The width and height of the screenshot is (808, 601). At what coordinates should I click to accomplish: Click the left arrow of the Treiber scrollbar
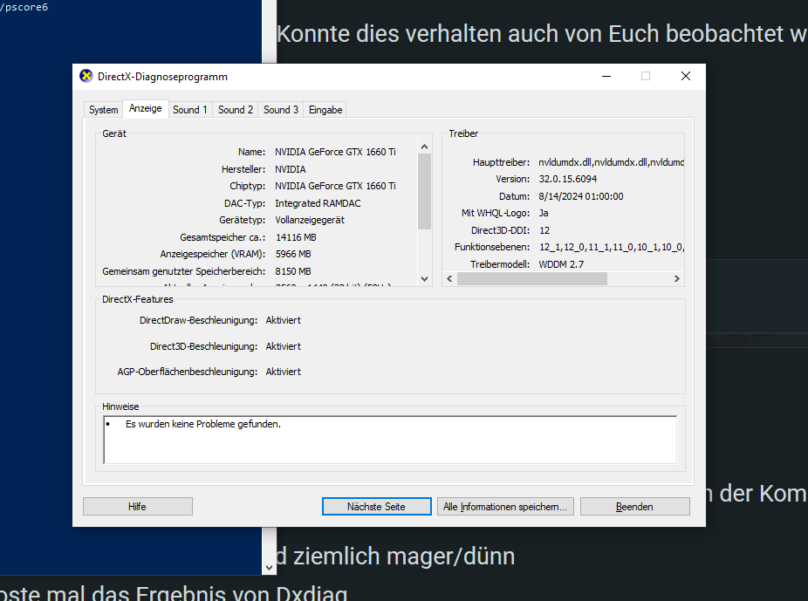pyautogui.click(x=449, y=278)
